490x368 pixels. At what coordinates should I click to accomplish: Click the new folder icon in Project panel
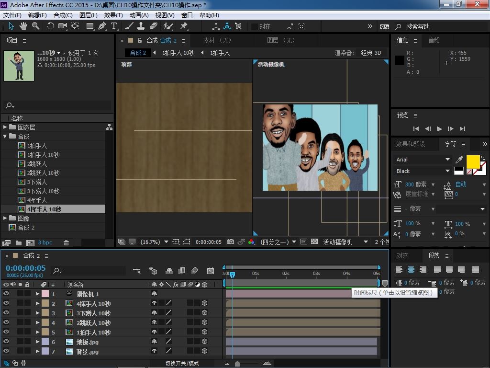pos(19,243)
